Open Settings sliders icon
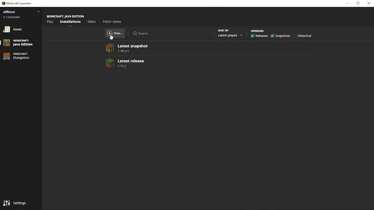The width and height of the screenshot is (374, 210). tap(6, 203)
